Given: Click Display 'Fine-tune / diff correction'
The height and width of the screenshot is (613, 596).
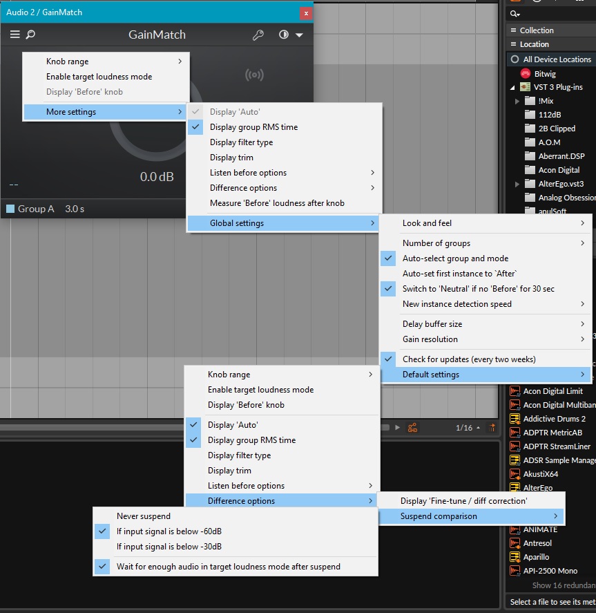Looking at the screenshot, I should 471,501.
